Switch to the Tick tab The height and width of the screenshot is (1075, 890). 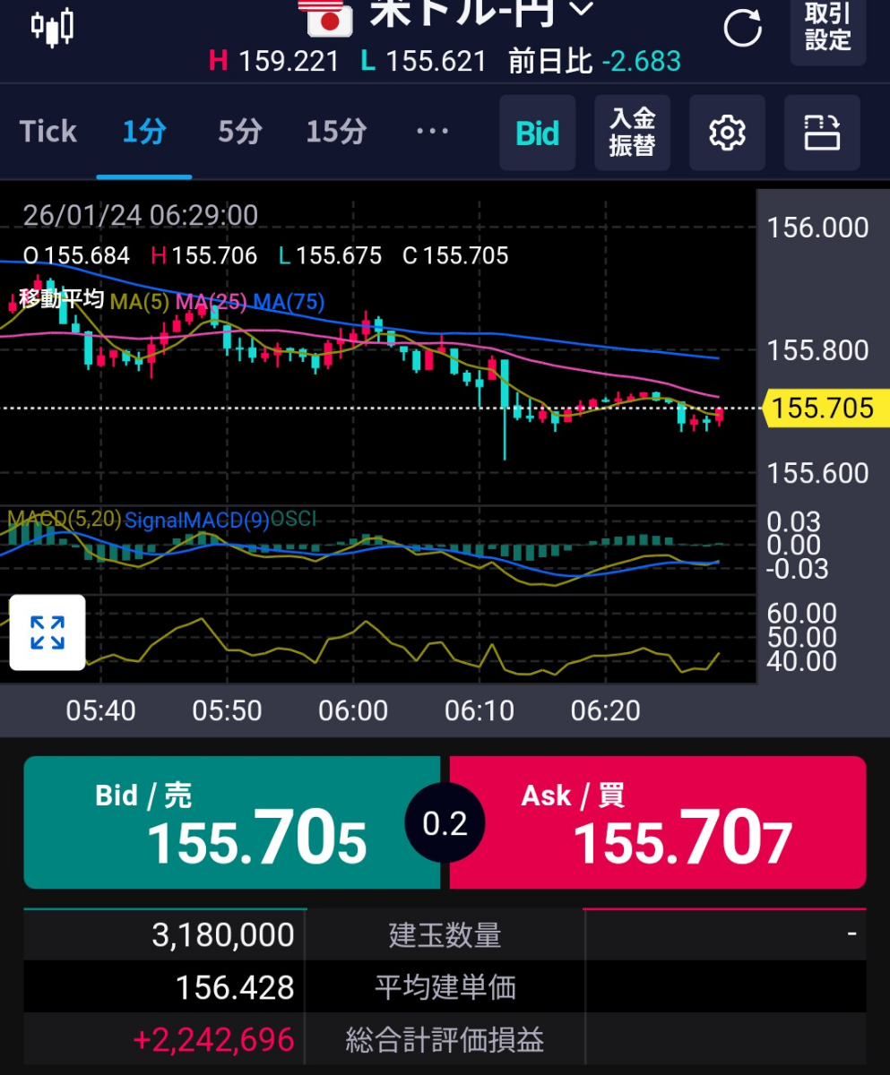[x=48, y=131]
